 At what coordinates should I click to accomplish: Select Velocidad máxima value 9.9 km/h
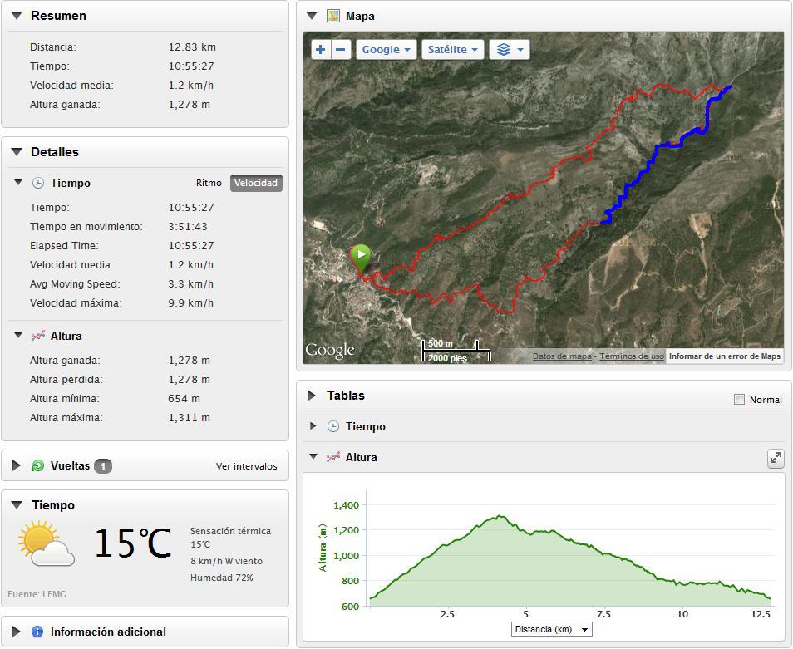(190, 303)
